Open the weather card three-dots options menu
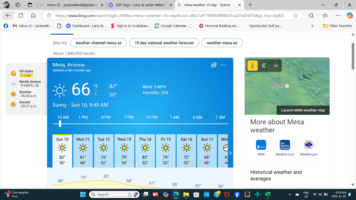 coord(223,65)
